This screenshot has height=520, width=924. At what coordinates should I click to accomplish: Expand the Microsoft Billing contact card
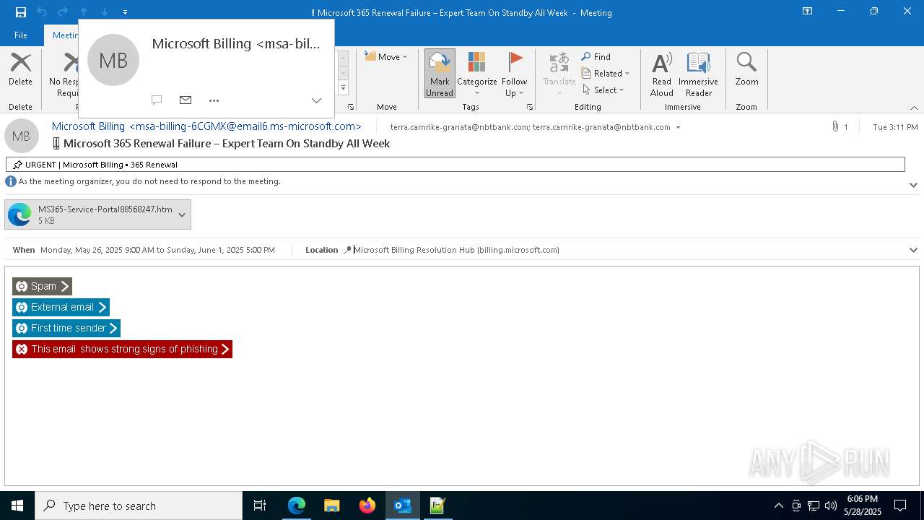pos(316,100)
